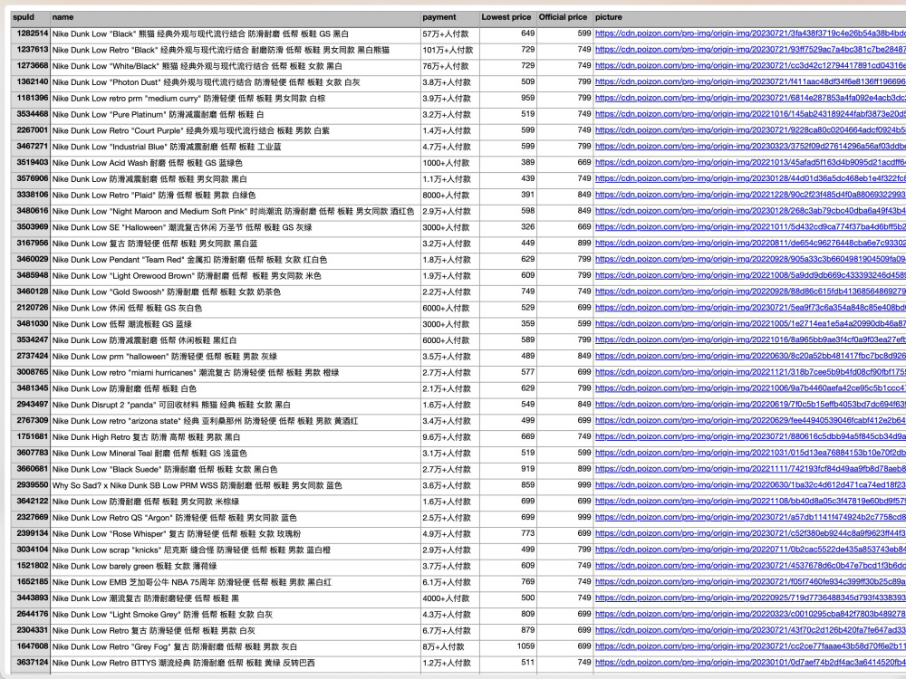This screenshot has height=679, width=906.
Task: Open the picture link for Industrial Blue row
Action: 750,148
